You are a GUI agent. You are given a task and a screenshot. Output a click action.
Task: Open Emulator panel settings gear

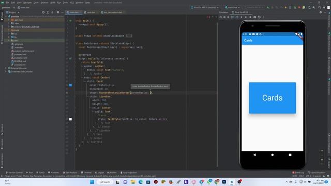[x=321, y=12]
